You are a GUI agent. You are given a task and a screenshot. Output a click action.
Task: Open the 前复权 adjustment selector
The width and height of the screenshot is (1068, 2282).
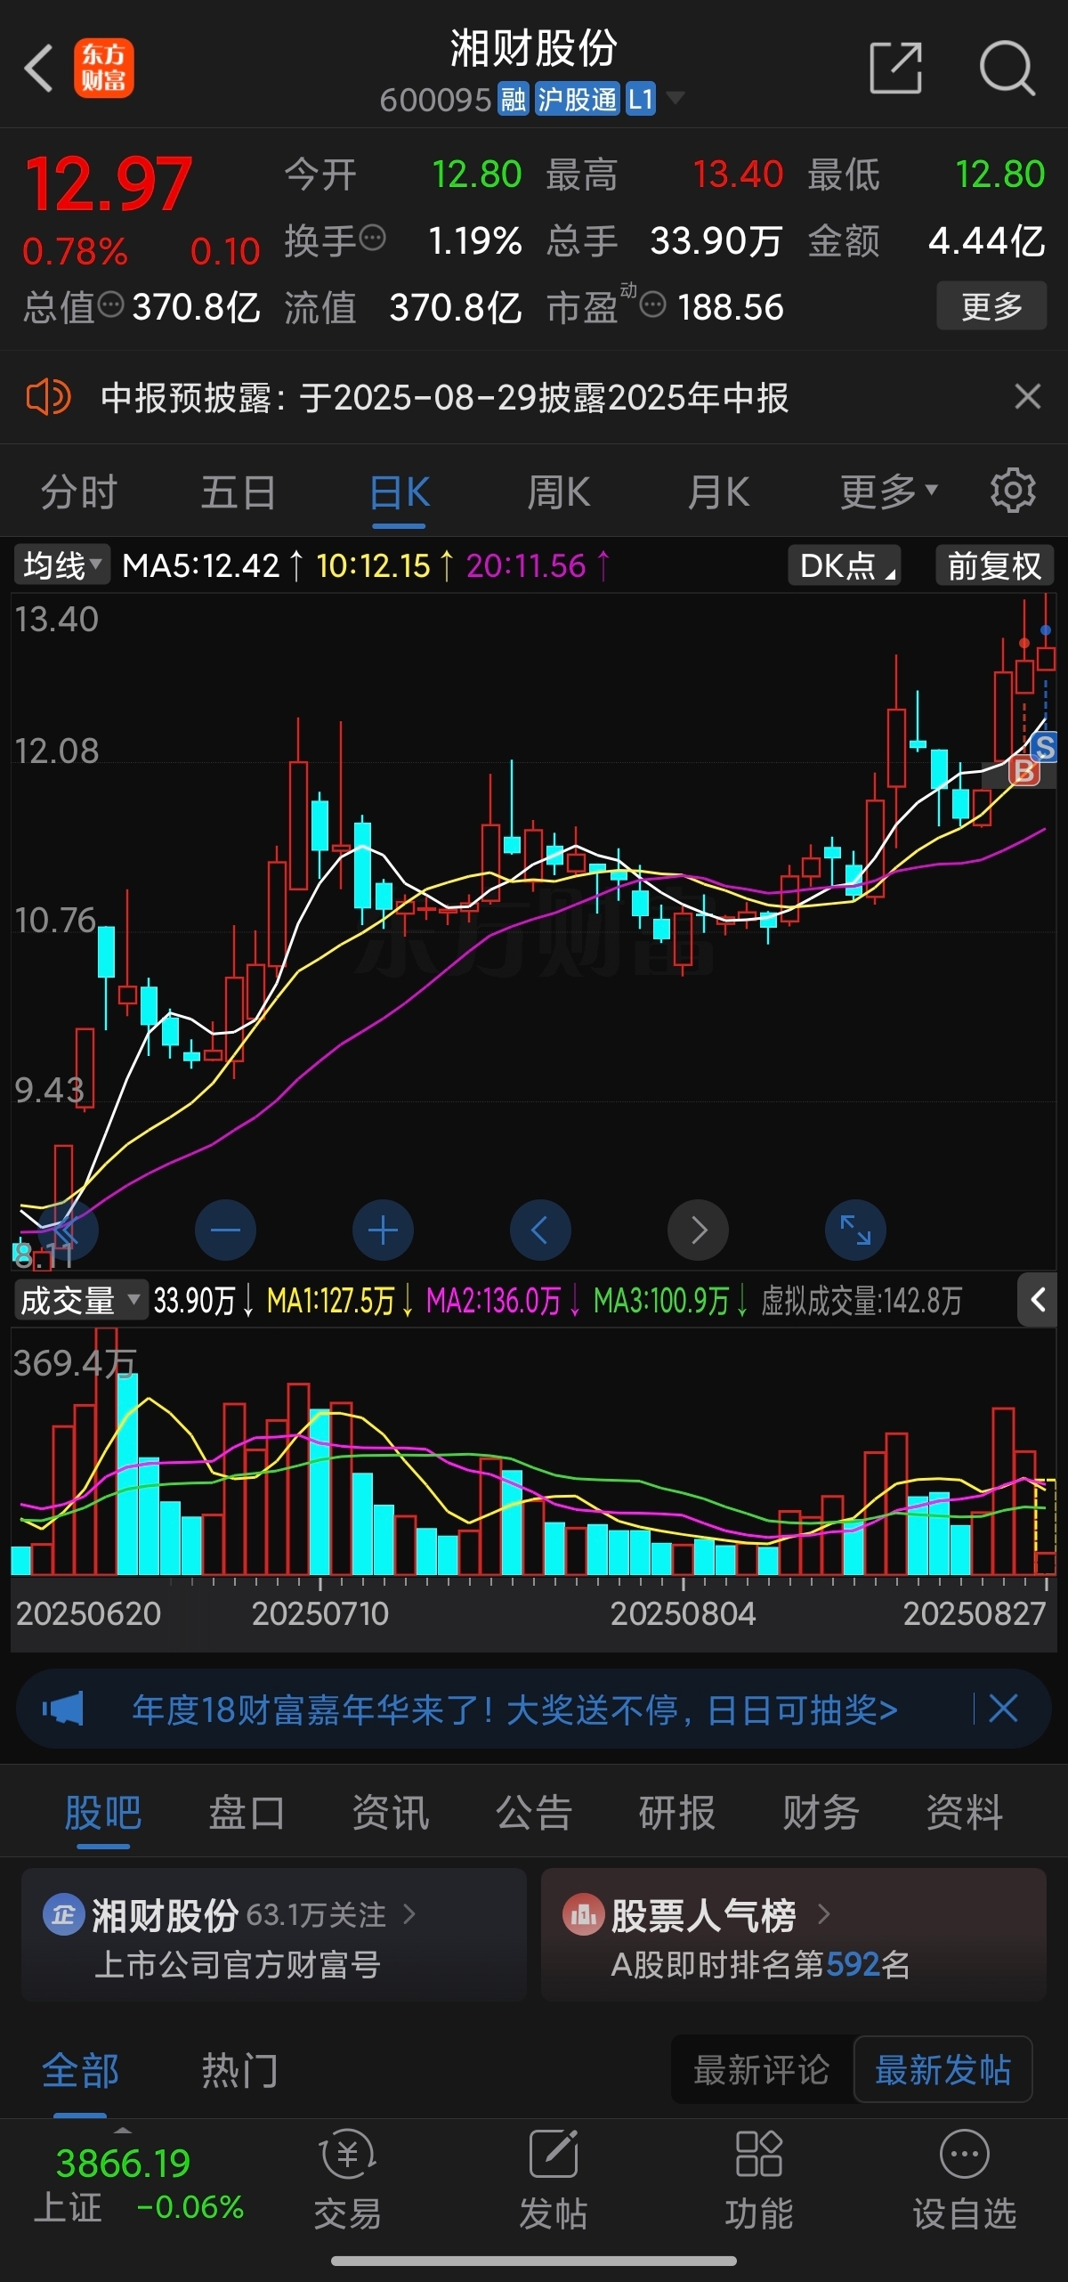click(994, 565)
